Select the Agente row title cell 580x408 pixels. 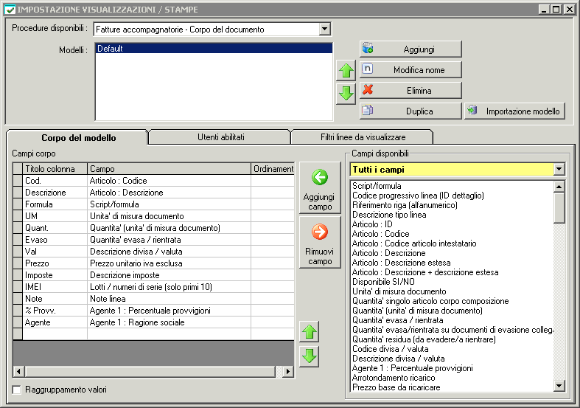(55, 322)
